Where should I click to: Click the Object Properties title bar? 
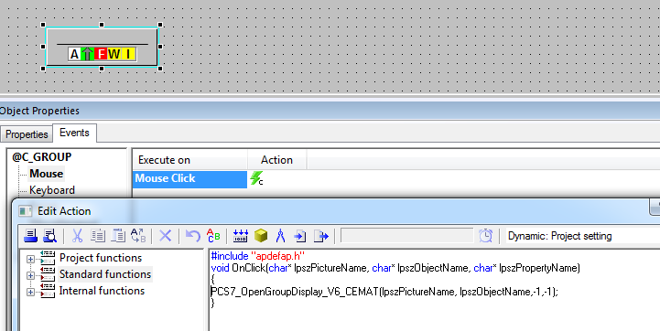tap(330, 111)
